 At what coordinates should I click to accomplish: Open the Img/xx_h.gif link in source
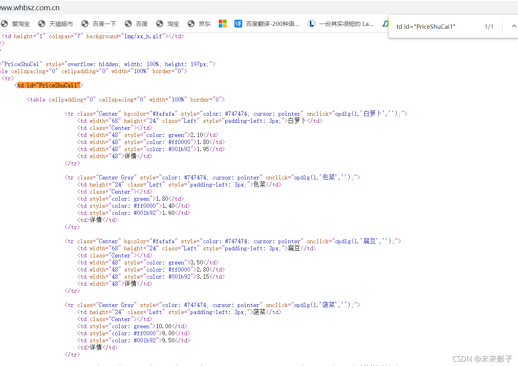click(x=143, y=36)
